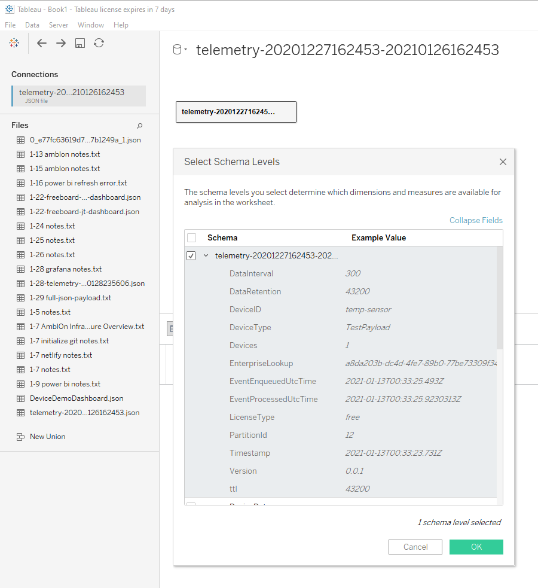The height and width of the screenshot is (588, 538).
Task: Click table icon beside 1-9 power bi notes.txt
Action: pyautogui.click(x=20, y=384)
